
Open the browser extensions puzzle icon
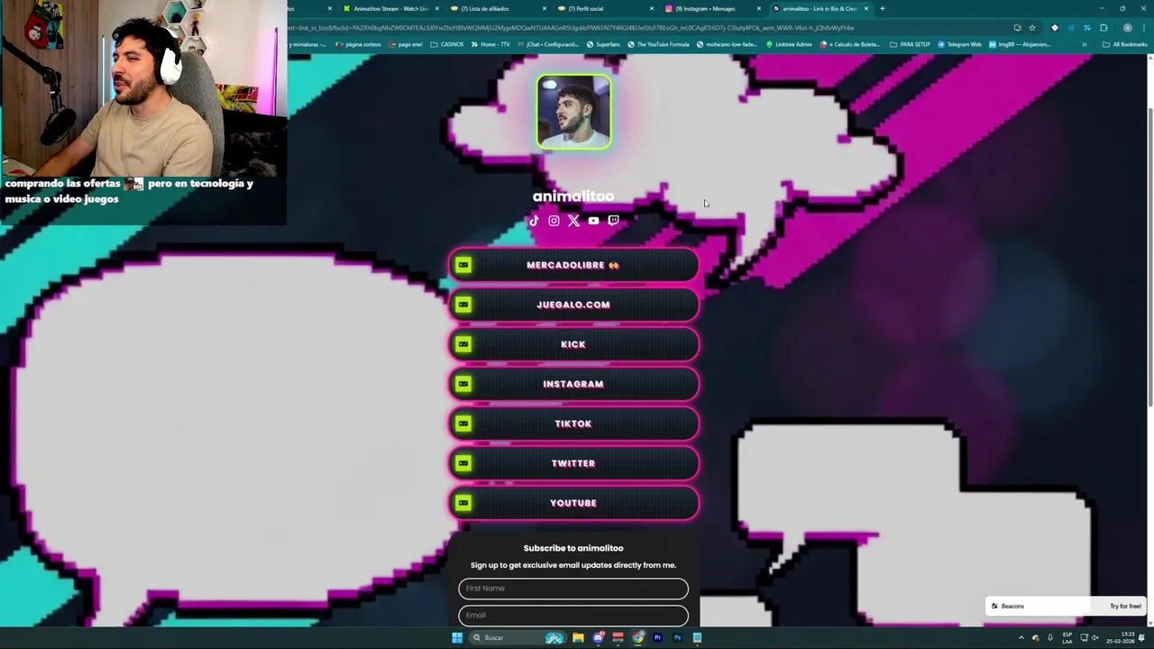click(1104, 28)
